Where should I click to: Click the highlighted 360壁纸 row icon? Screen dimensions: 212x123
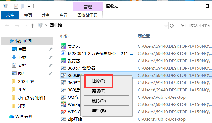(64, 75)
